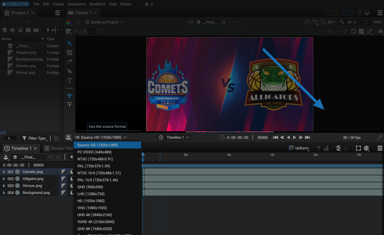Create a new composition in Project panel
This screenshot has height=235, width=384.
5,30
